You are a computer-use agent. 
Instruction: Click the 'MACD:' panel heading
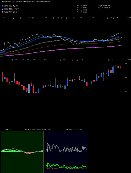[x=8, y=129]
